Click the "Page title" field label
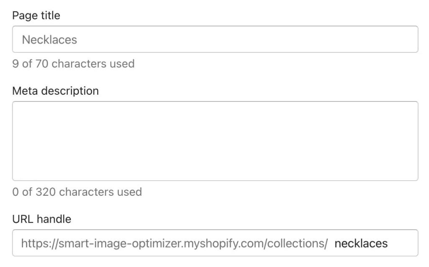Viewport: 429px width, 267px height. click(36, 16)
